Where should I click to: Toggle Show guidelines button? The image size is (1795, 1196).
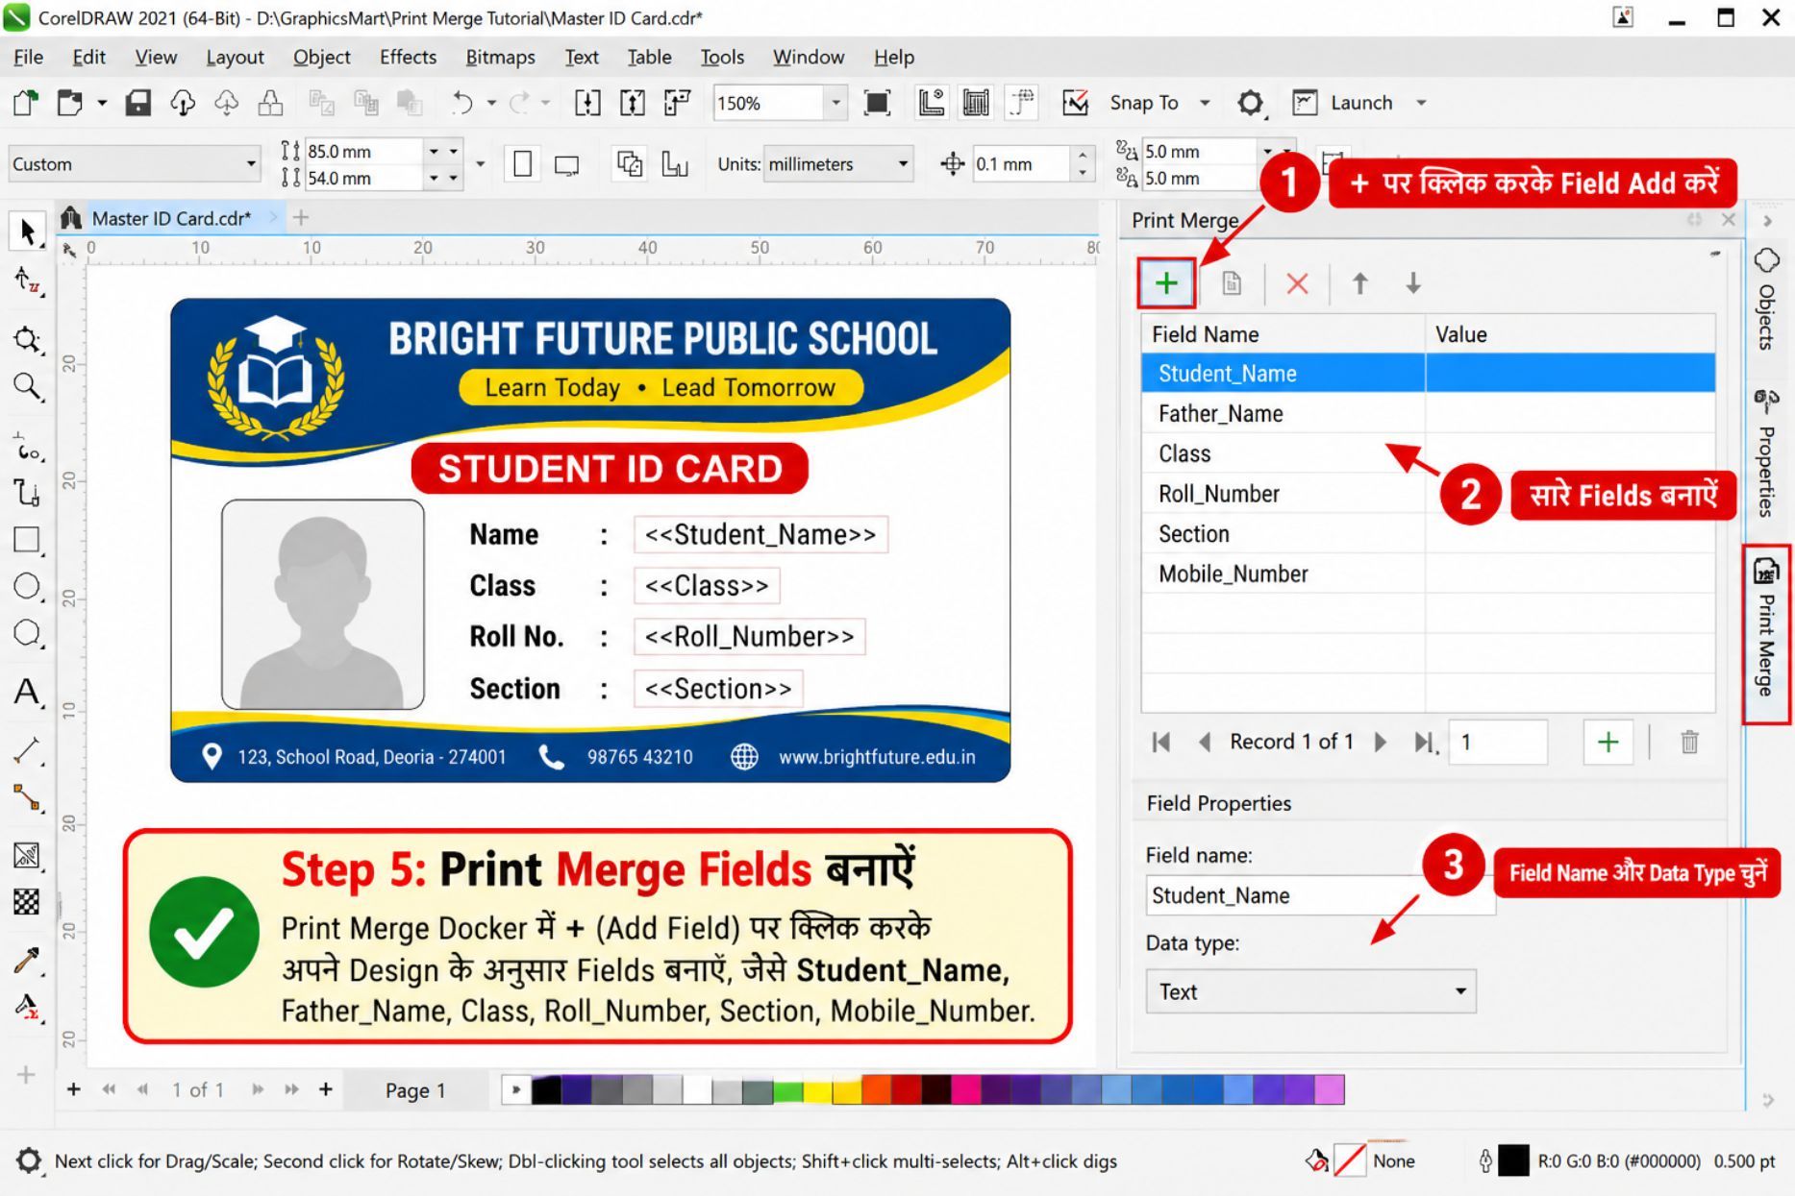click(1021, 103)
